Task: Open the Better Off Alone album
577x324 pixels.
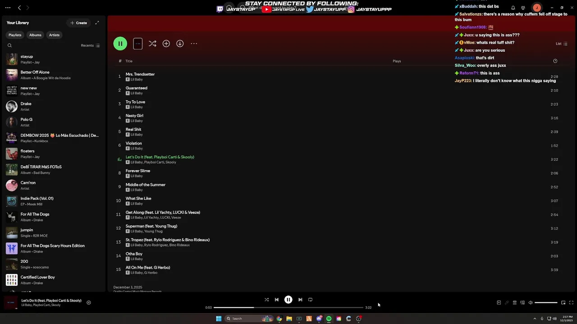Action: click(x=53, y=75)
